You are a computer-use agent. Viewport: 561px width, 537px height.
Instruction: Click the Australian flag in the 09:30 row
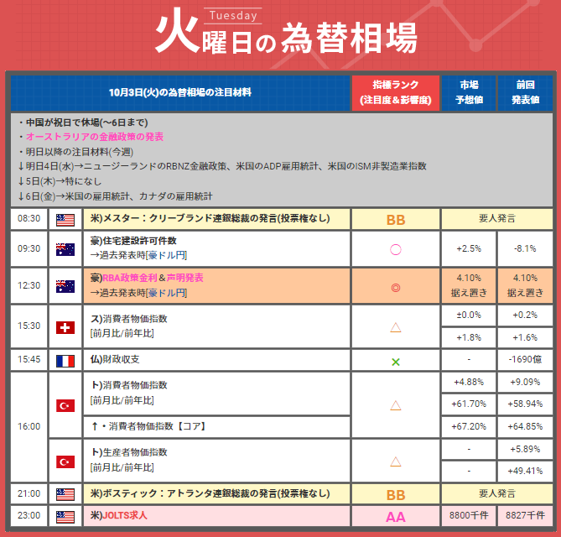pyautogui.click(x=65, y=249)
